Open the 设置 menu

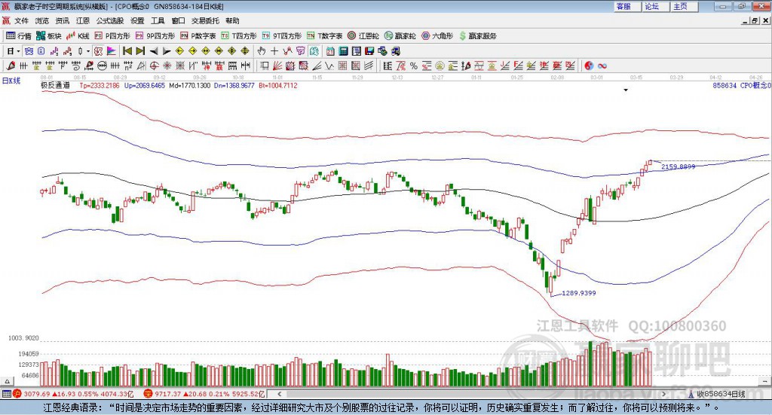click(x=137, y=20)
